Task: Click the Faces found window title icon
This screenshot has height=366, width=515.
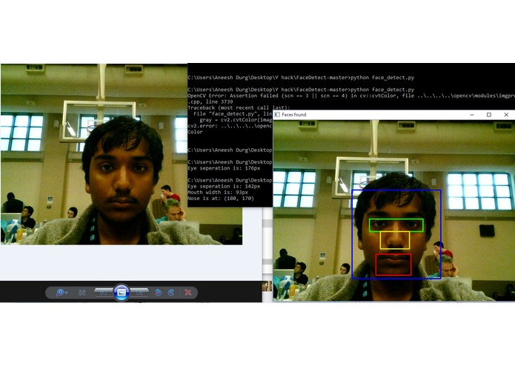Action: tap(277, 115)
